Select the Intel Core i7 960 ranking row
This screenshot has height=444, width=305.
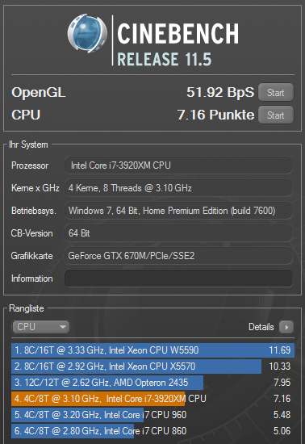pos(152,415)
